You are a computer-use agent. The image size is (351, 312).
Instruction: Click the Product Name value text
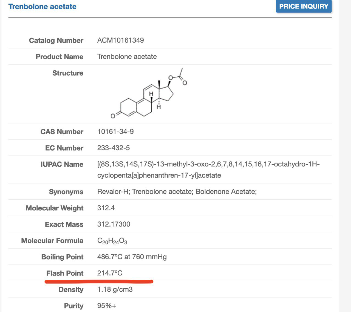pos(127,57)
